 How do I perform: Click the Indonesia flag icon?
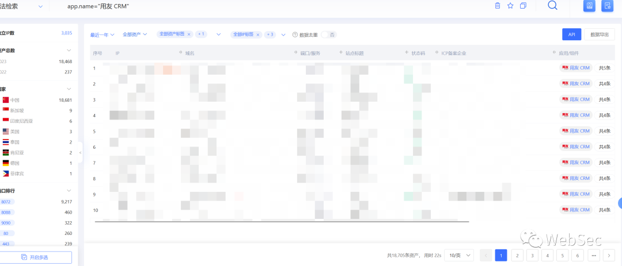(6, 121)
